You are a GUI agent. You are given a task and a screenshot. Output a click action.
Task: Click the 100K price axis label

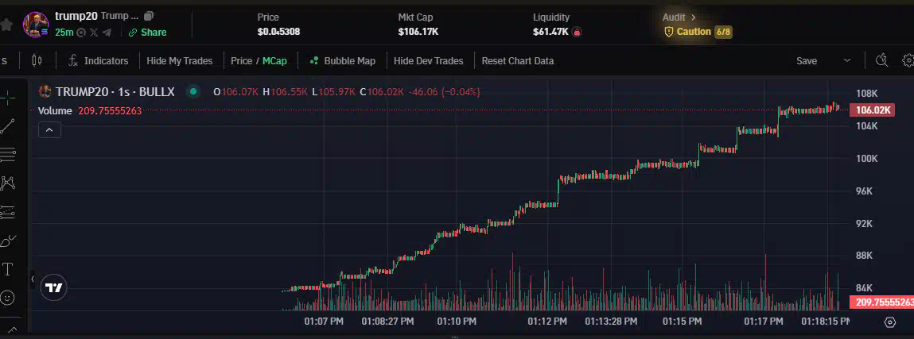pyautogui.click(x=866, y=158)
